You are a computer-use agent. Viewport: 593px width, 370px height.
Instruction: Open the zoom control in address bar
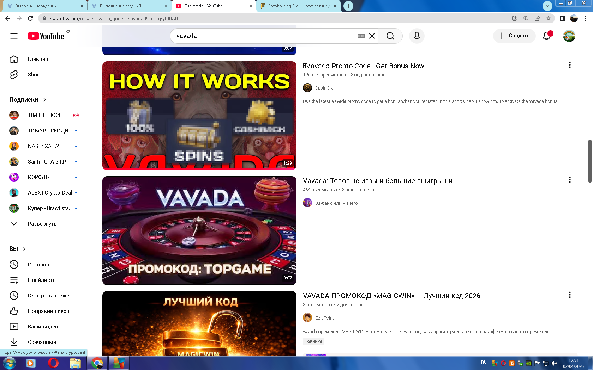click(526, 18)
